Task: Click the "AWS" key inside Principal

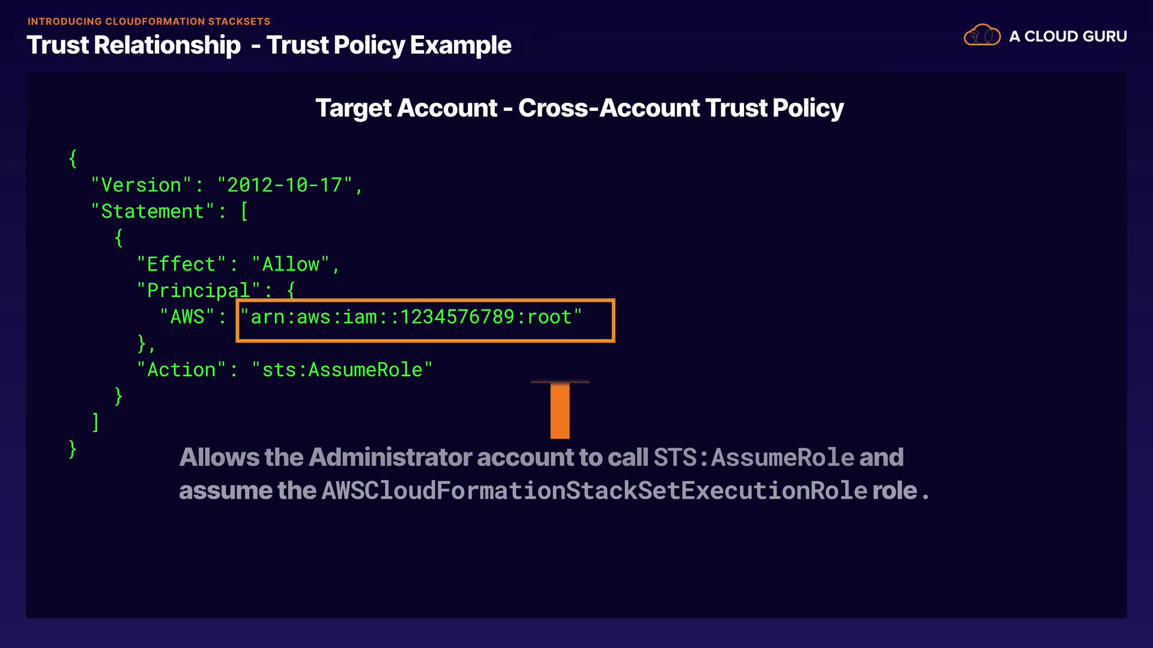Action: [187, 317]
